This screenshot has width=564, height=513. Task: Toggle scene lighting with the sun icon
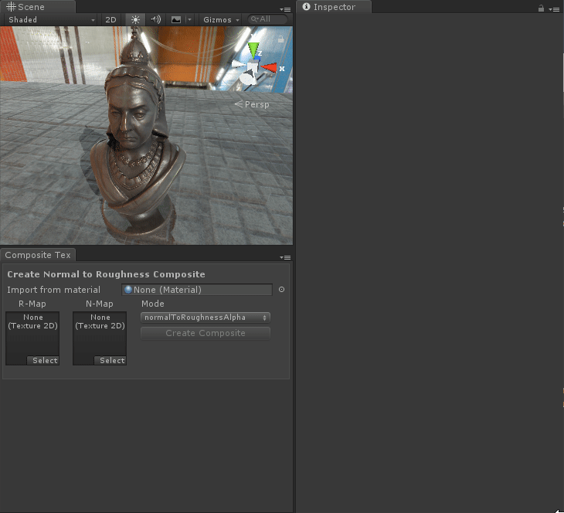pos(136,19)
